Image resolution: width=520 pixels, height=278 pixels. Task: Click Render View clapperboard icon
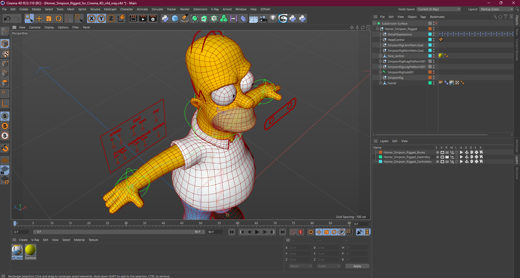pyautogui.click(x=133, y=18)
